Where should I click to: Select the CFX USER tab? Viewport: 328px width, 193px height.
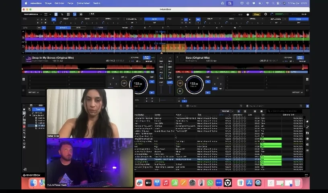pyautogui.click(x=78, y=28)
